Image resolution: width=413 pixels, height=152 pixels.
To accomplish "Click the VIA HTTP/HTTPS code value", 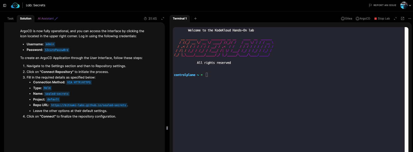I will 79,83.
